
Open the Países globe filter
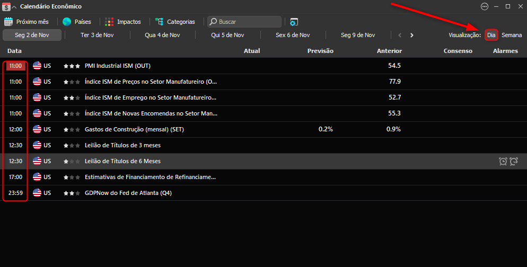point(67,22)
